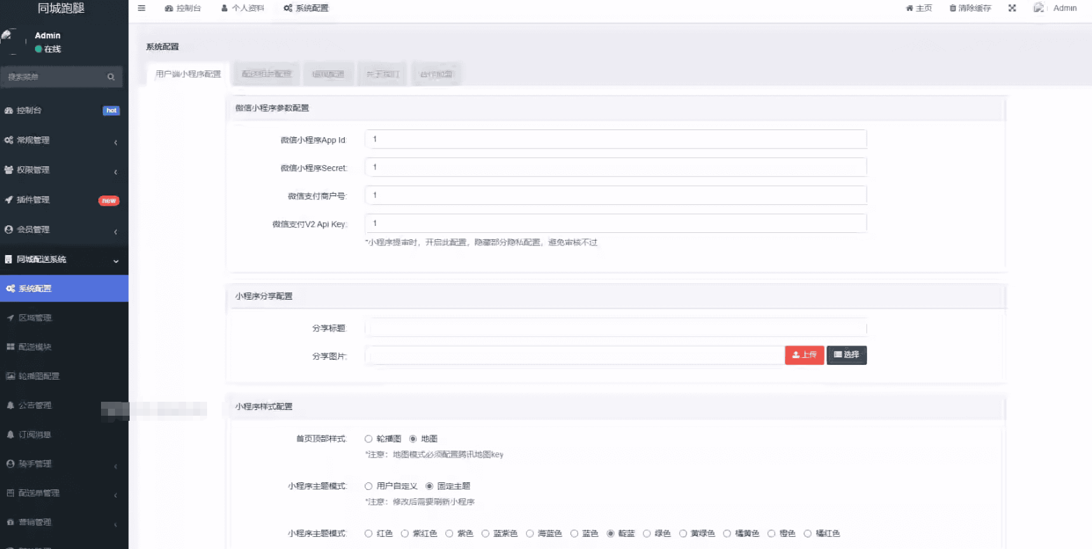Click into the 分享图片 path field
Screen dimensions: 1092x549
575,355
